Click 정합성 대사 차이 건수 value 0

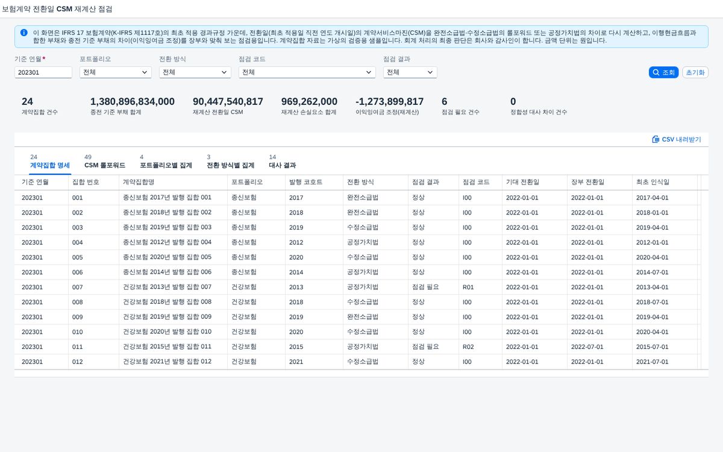[x=513, y=102]
